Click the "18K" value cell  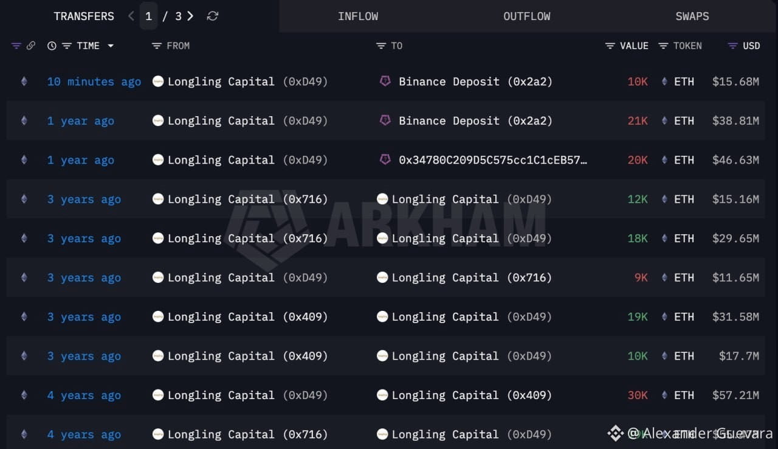638,238
